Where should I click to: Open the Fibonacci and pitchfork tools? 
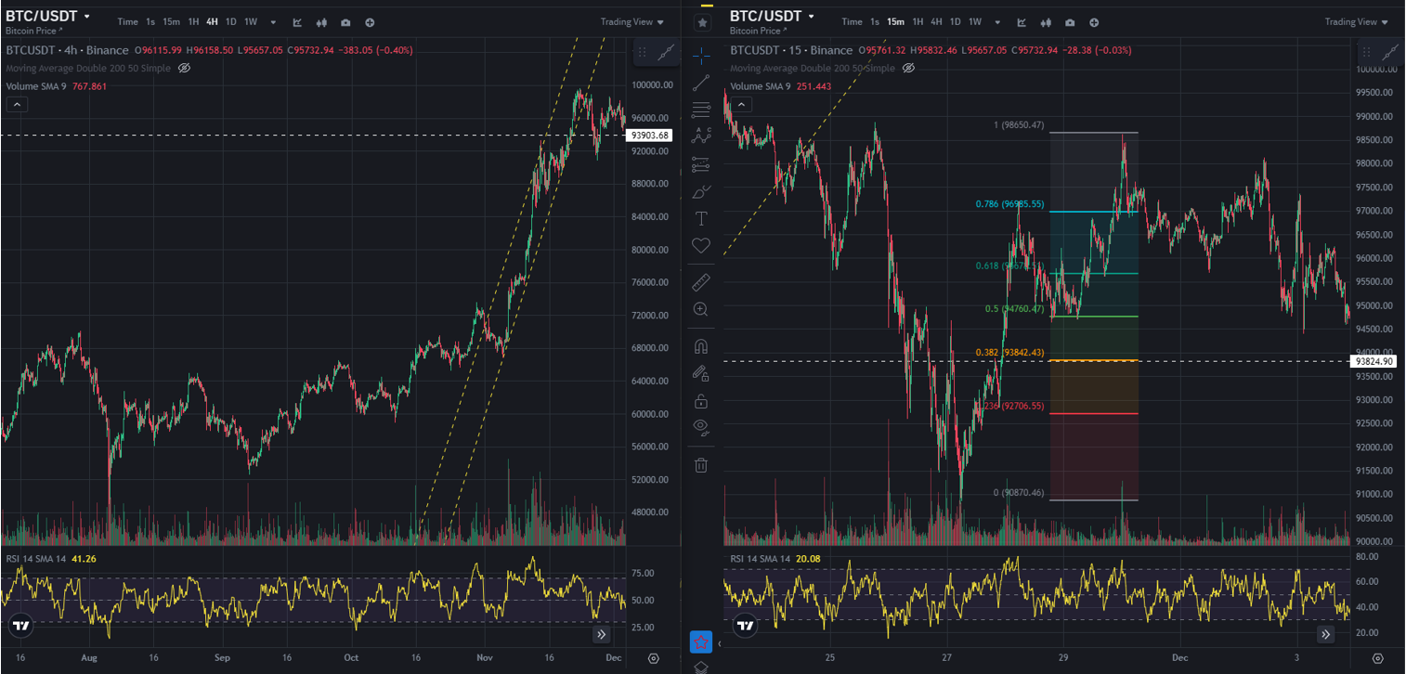tap(701, 110)
